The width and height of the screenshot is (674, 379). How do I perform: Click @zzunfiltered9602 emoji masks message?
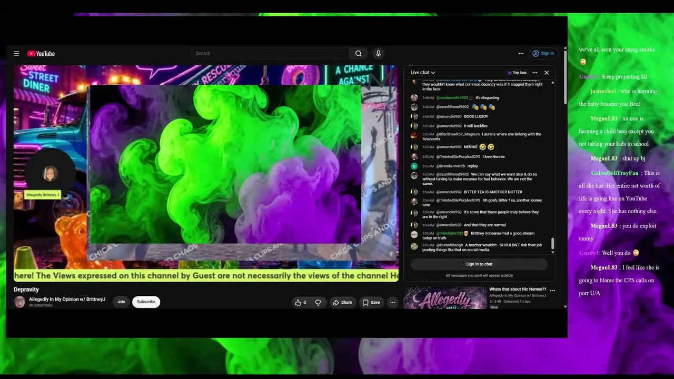(x=483, y=107)
